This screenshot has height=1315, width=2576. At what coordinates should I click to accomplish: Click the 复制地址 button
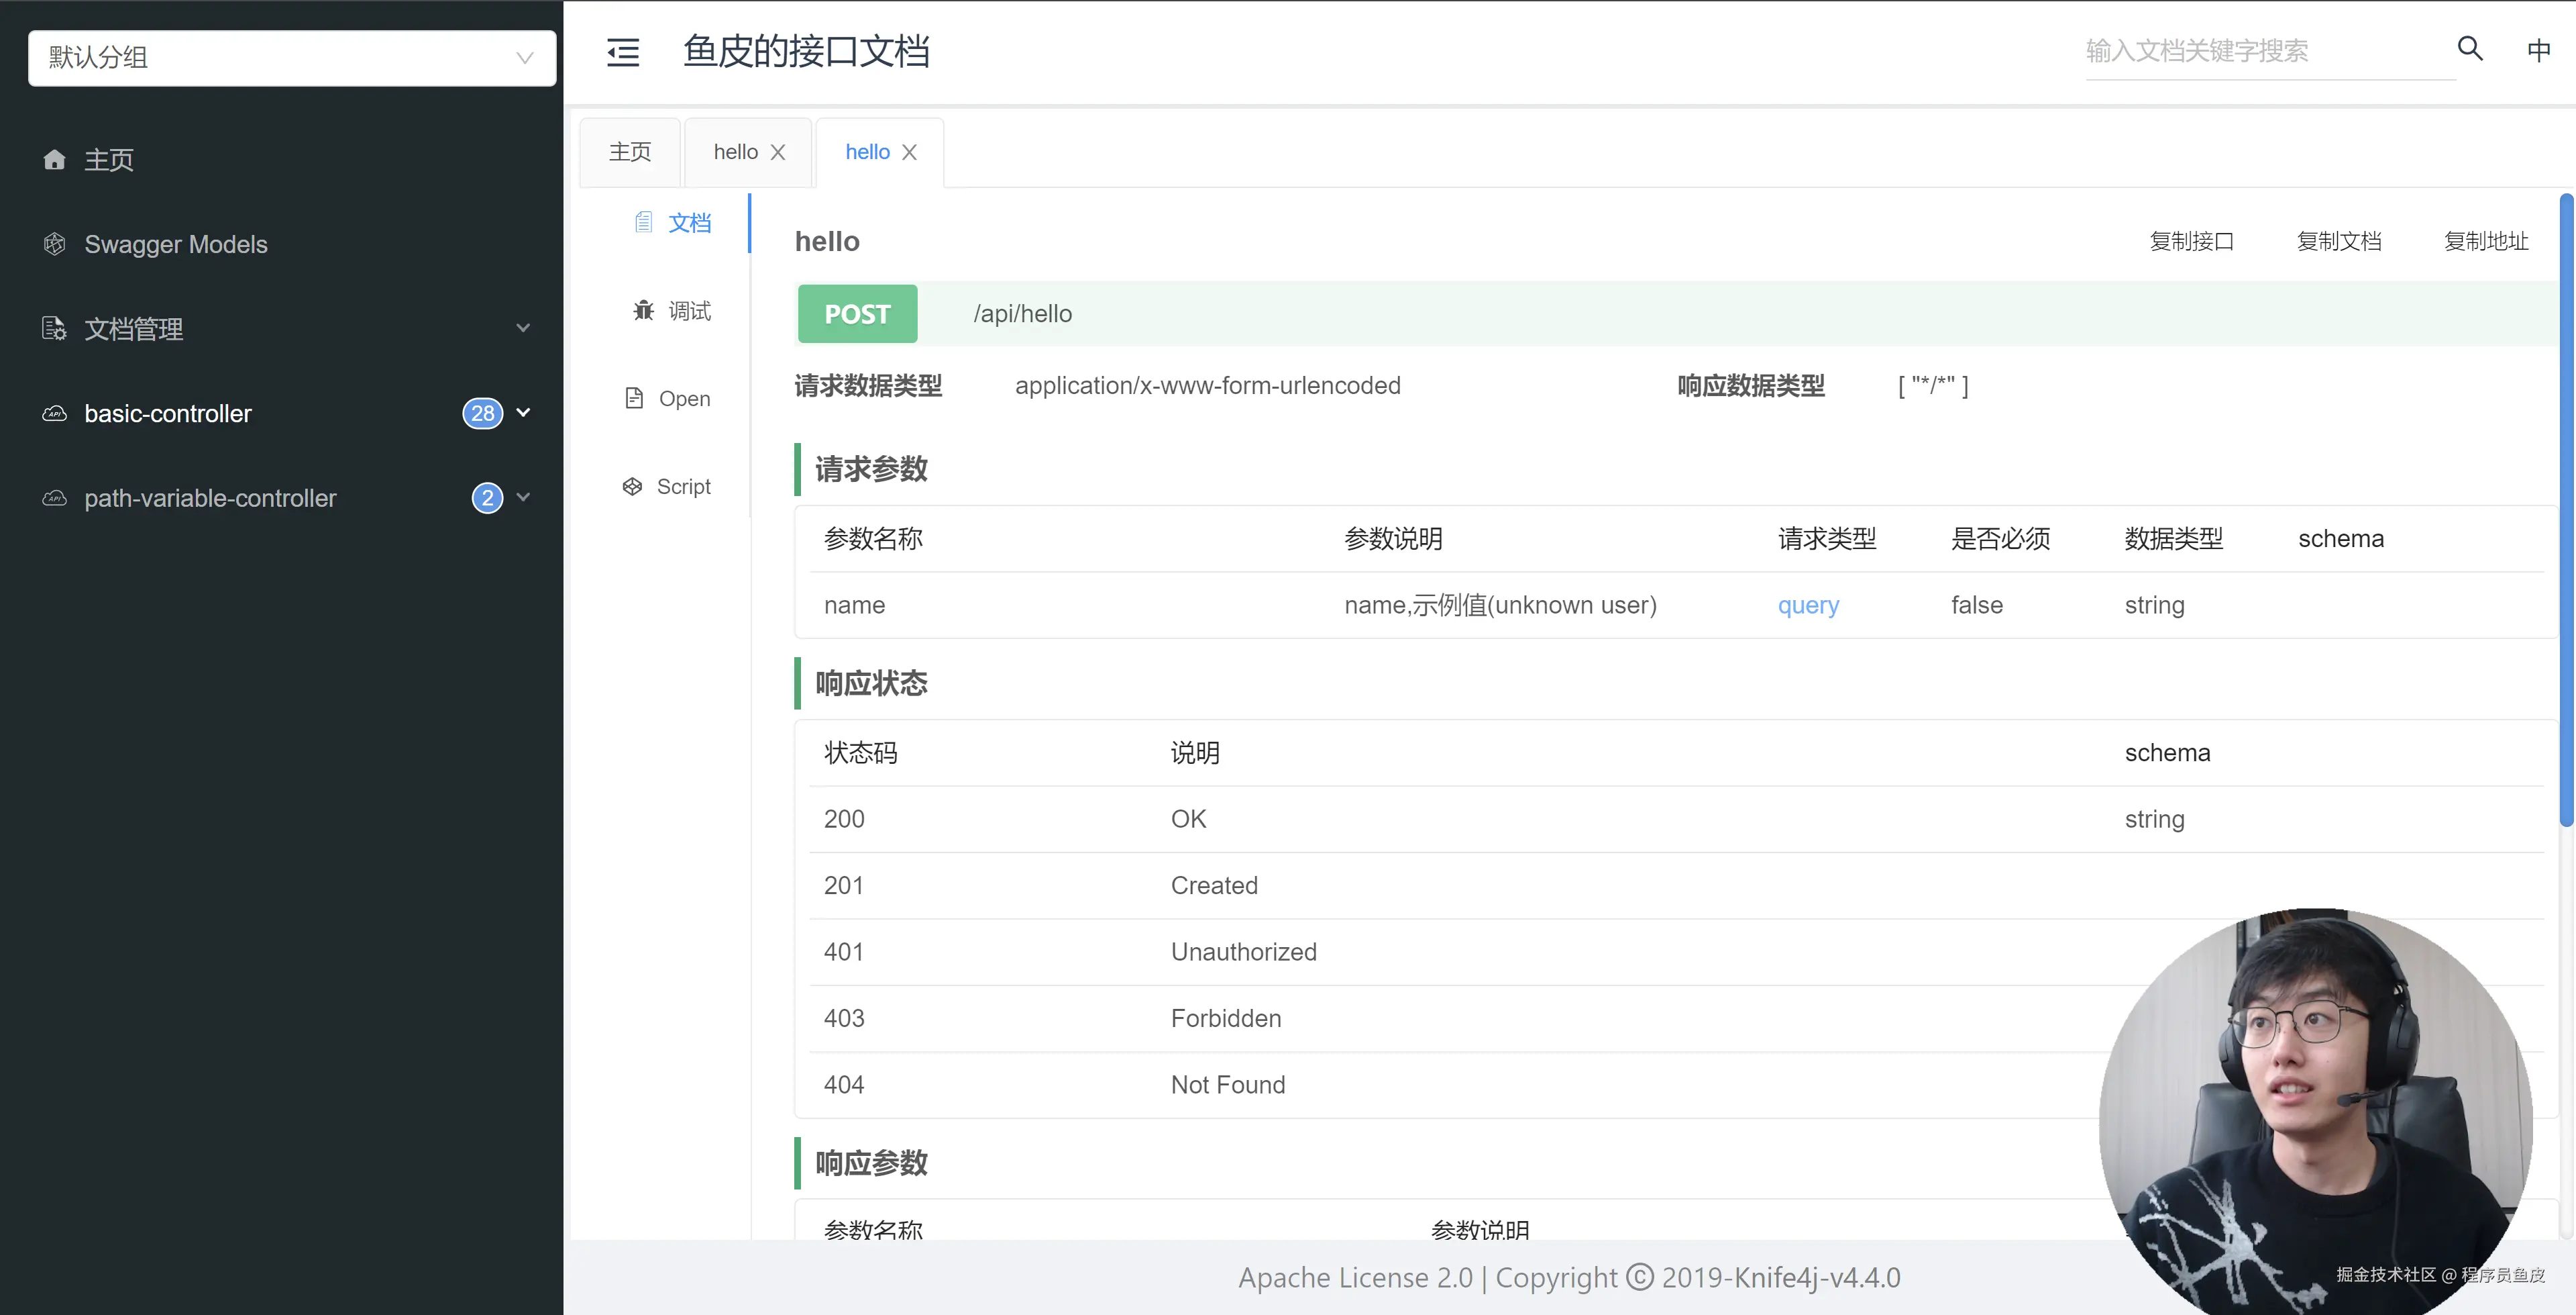coord(2486,240)
